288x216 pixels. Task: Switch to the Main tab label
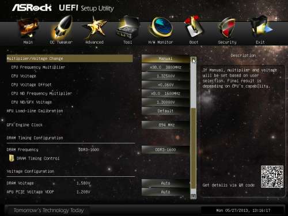pyautogui.click(x=28, y=42)
